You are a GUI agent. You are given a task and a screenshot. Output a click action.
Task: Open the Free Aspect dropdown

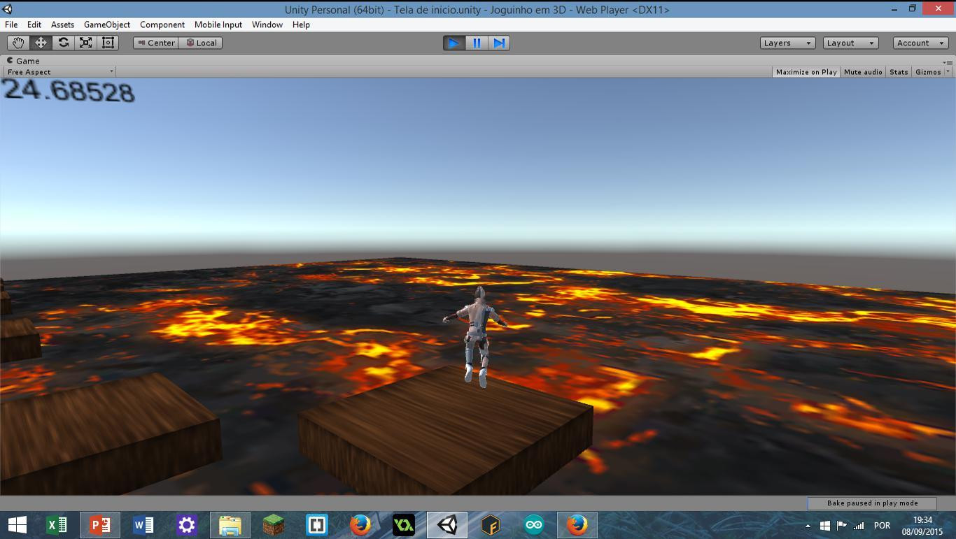pyautogui.click(x=59, y=72)
